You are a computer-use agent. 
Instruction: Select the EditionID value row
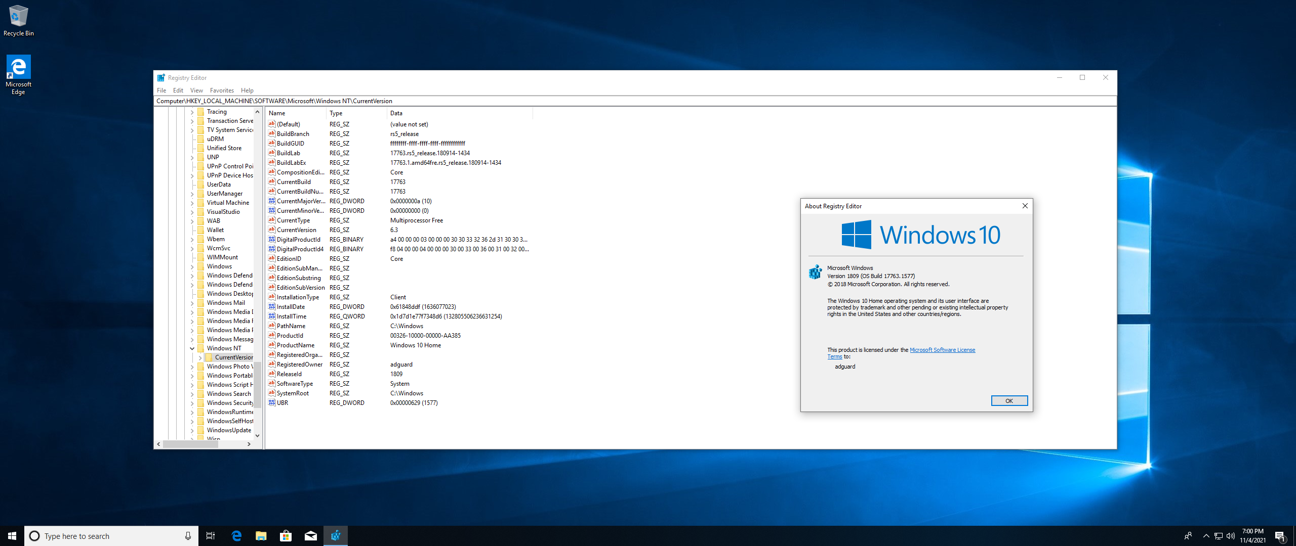(x=400, y=259)
